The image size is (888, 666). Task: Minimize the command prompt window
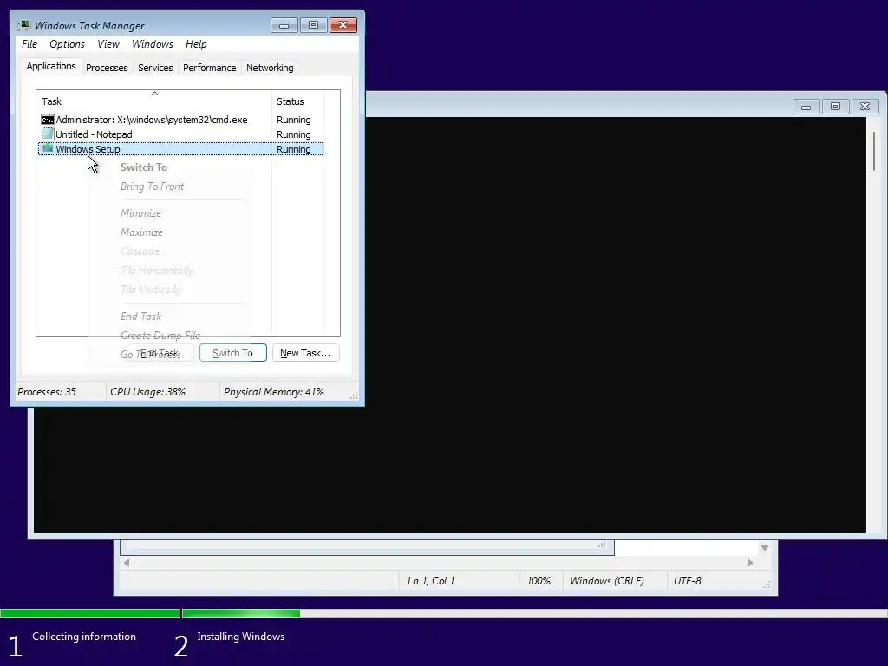coord(806,107)
